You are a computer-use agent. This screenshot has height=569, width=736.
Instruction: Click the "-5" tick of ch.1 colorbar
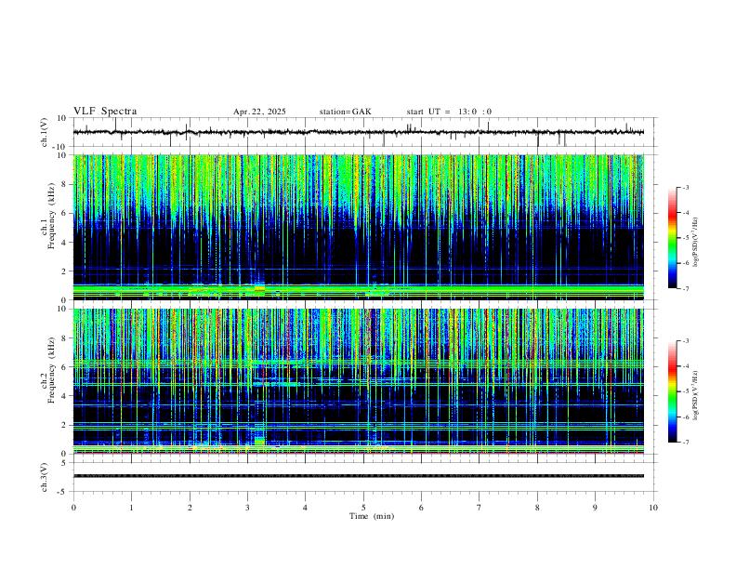(x=685, y=238)
